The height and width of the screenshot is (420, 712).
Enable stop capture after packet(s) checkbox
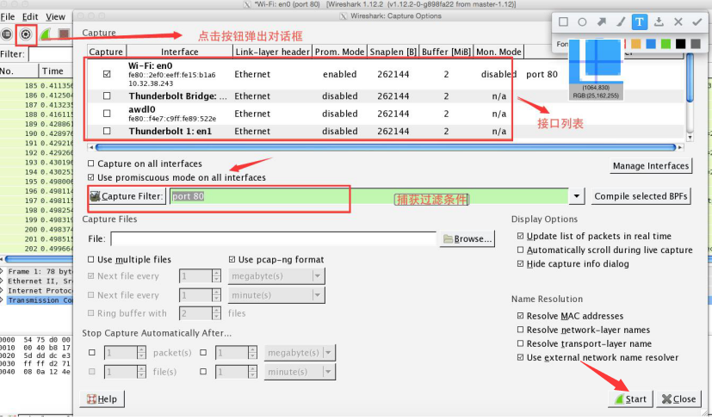pyautogui.click(x=92, y=352)
